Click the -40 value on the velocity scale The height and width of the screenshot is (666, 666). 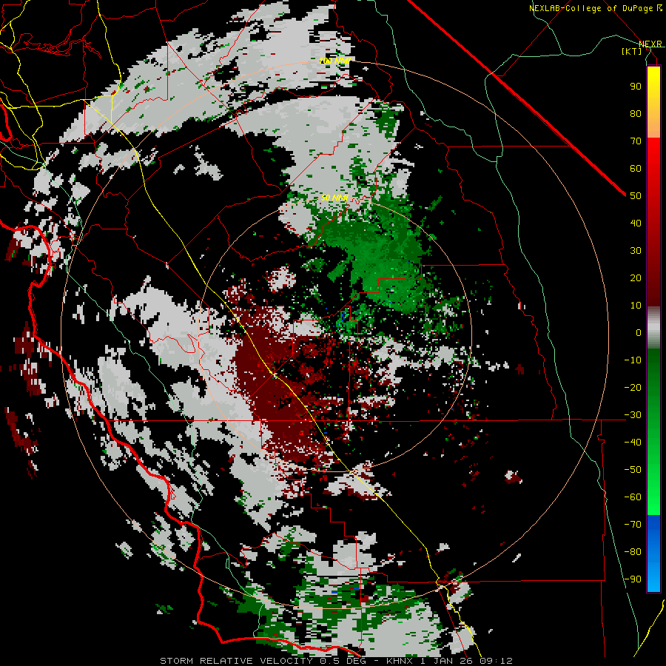click(x=633, y=443)
